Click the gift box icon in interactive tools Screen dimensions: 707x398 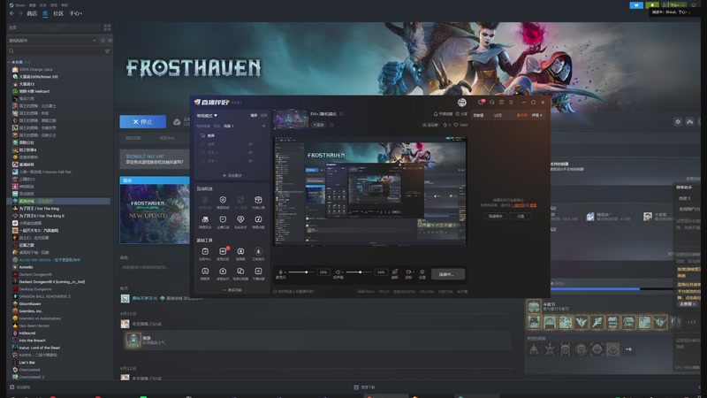pos(258,200)
